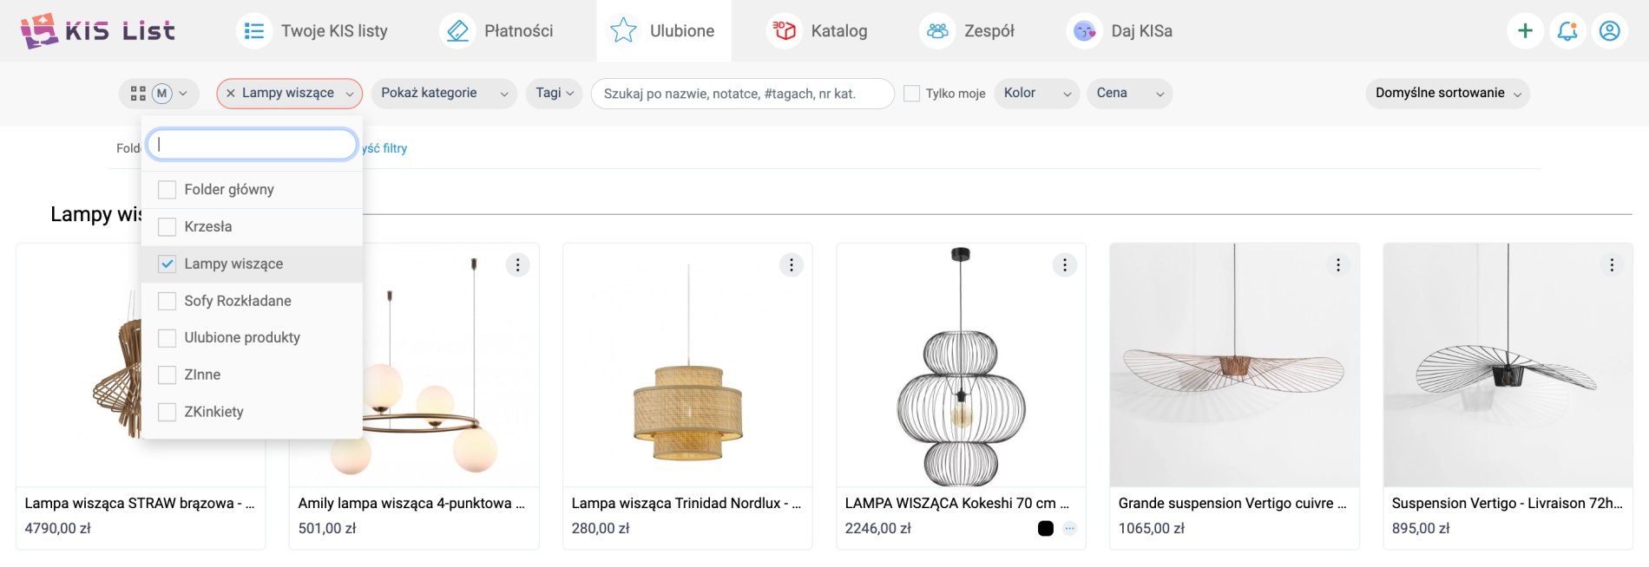Select the black color swatch on Kokeshi

(1046, 528)
